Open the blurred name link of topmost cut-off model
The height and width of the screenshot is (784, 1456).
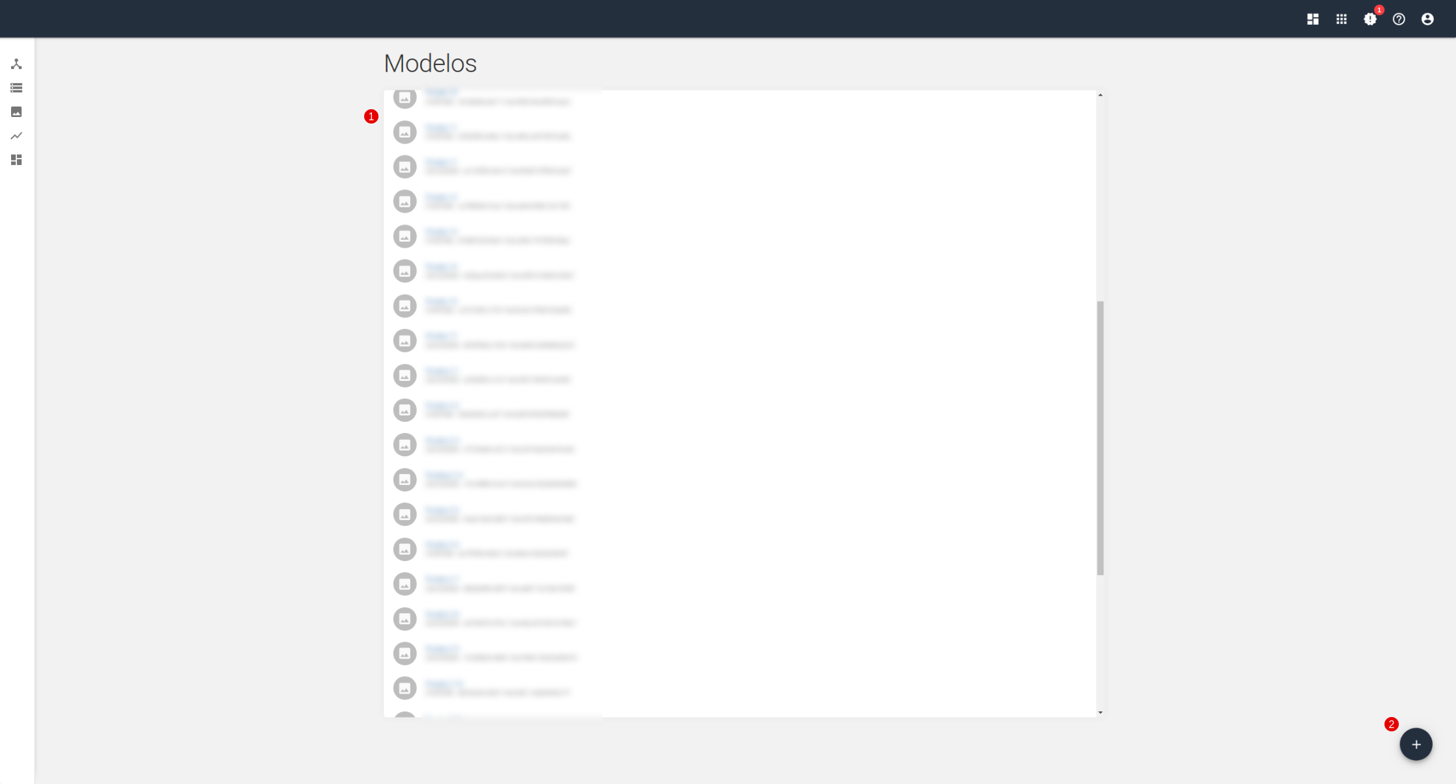(442, 92)
